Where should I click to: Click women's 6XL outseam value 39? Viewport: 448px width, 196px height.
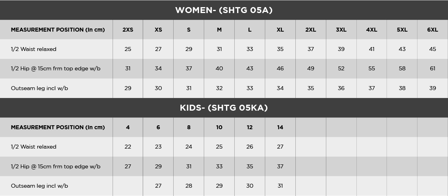(433, 88)
